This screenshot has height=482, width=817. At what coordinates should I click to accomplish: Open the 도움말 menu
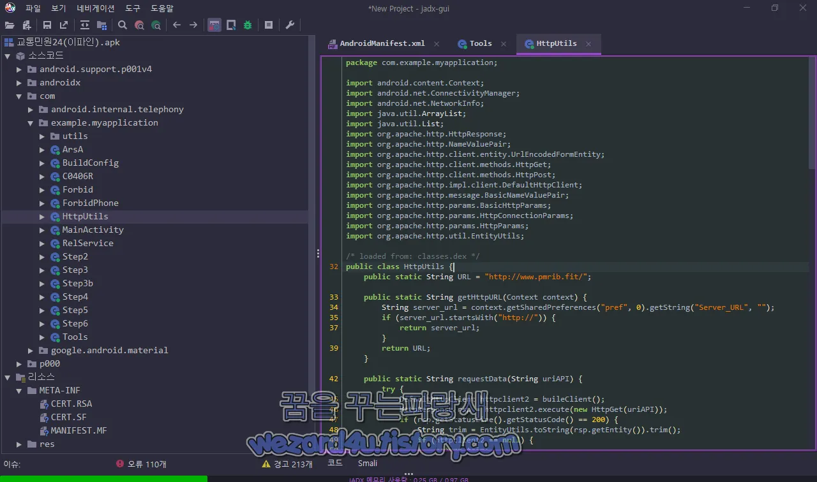162,8
